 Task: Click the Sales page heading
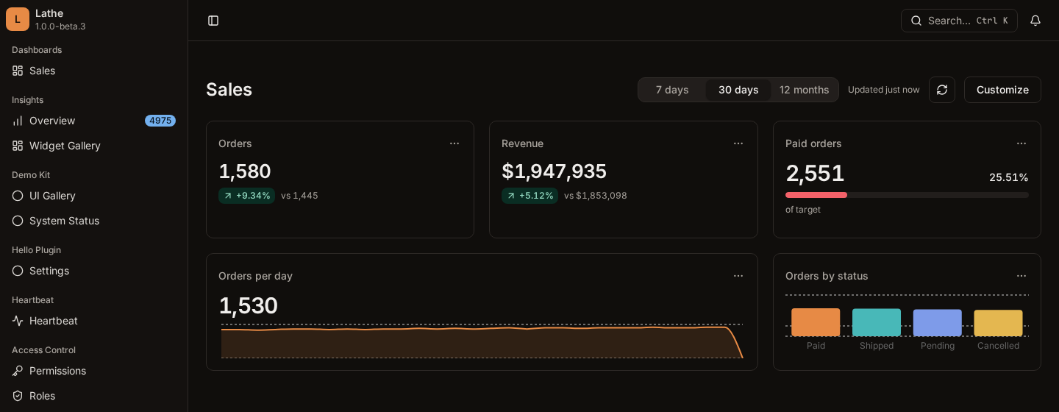(229, 90)
